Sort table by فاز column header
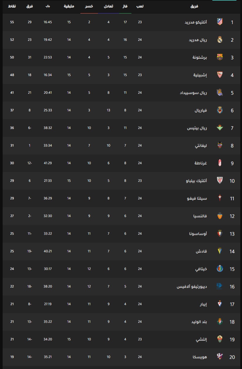This screenshot has width=242, height=369. tap(125, 6)
